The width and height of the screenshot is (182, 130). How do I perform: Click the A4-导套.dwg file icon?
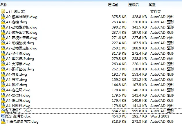tap(3, 74)
